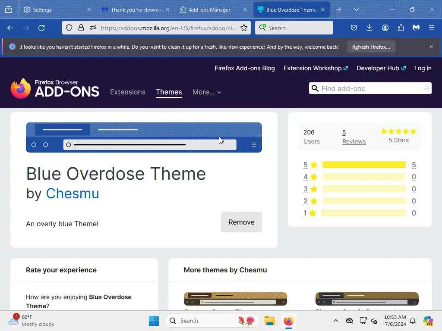Switch to the Thank you for download tab
Screen dimensions: 442x331
[136, 10]
